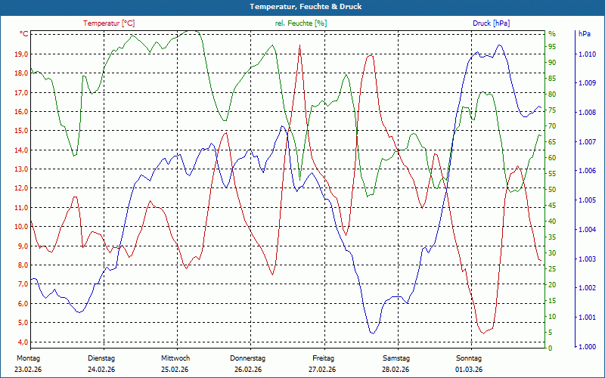Click the "14,0" temperature axis value

click(x=22, y=150)
